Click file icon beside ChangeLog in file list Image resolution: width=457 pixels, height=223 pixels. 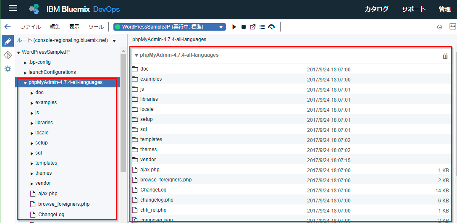click(135, 190)
